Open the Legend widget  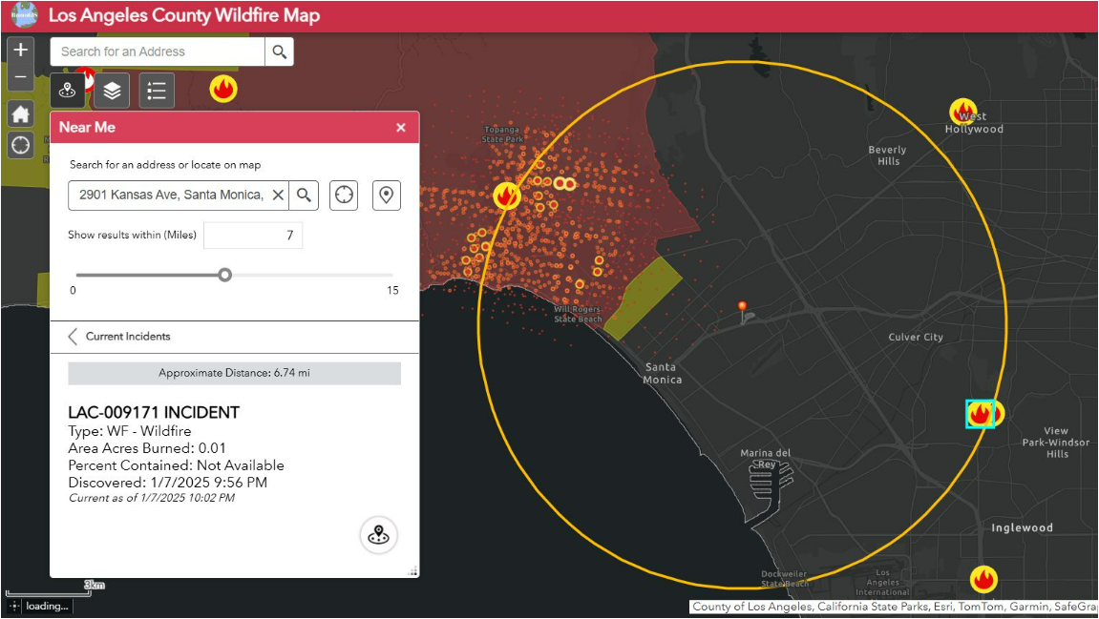coord(157,91)
